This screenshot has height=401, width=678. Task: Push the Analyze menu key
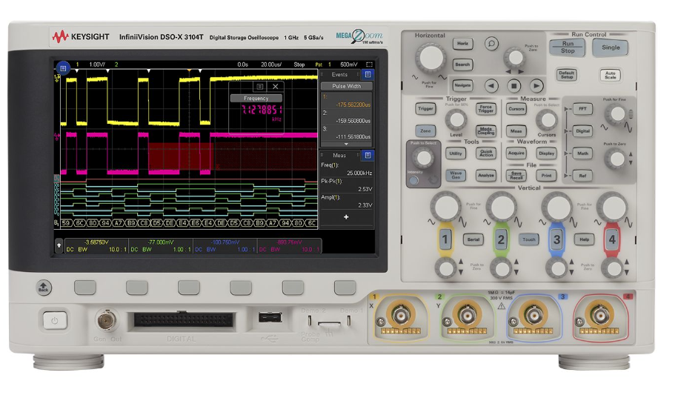click(x=485, y=175)
